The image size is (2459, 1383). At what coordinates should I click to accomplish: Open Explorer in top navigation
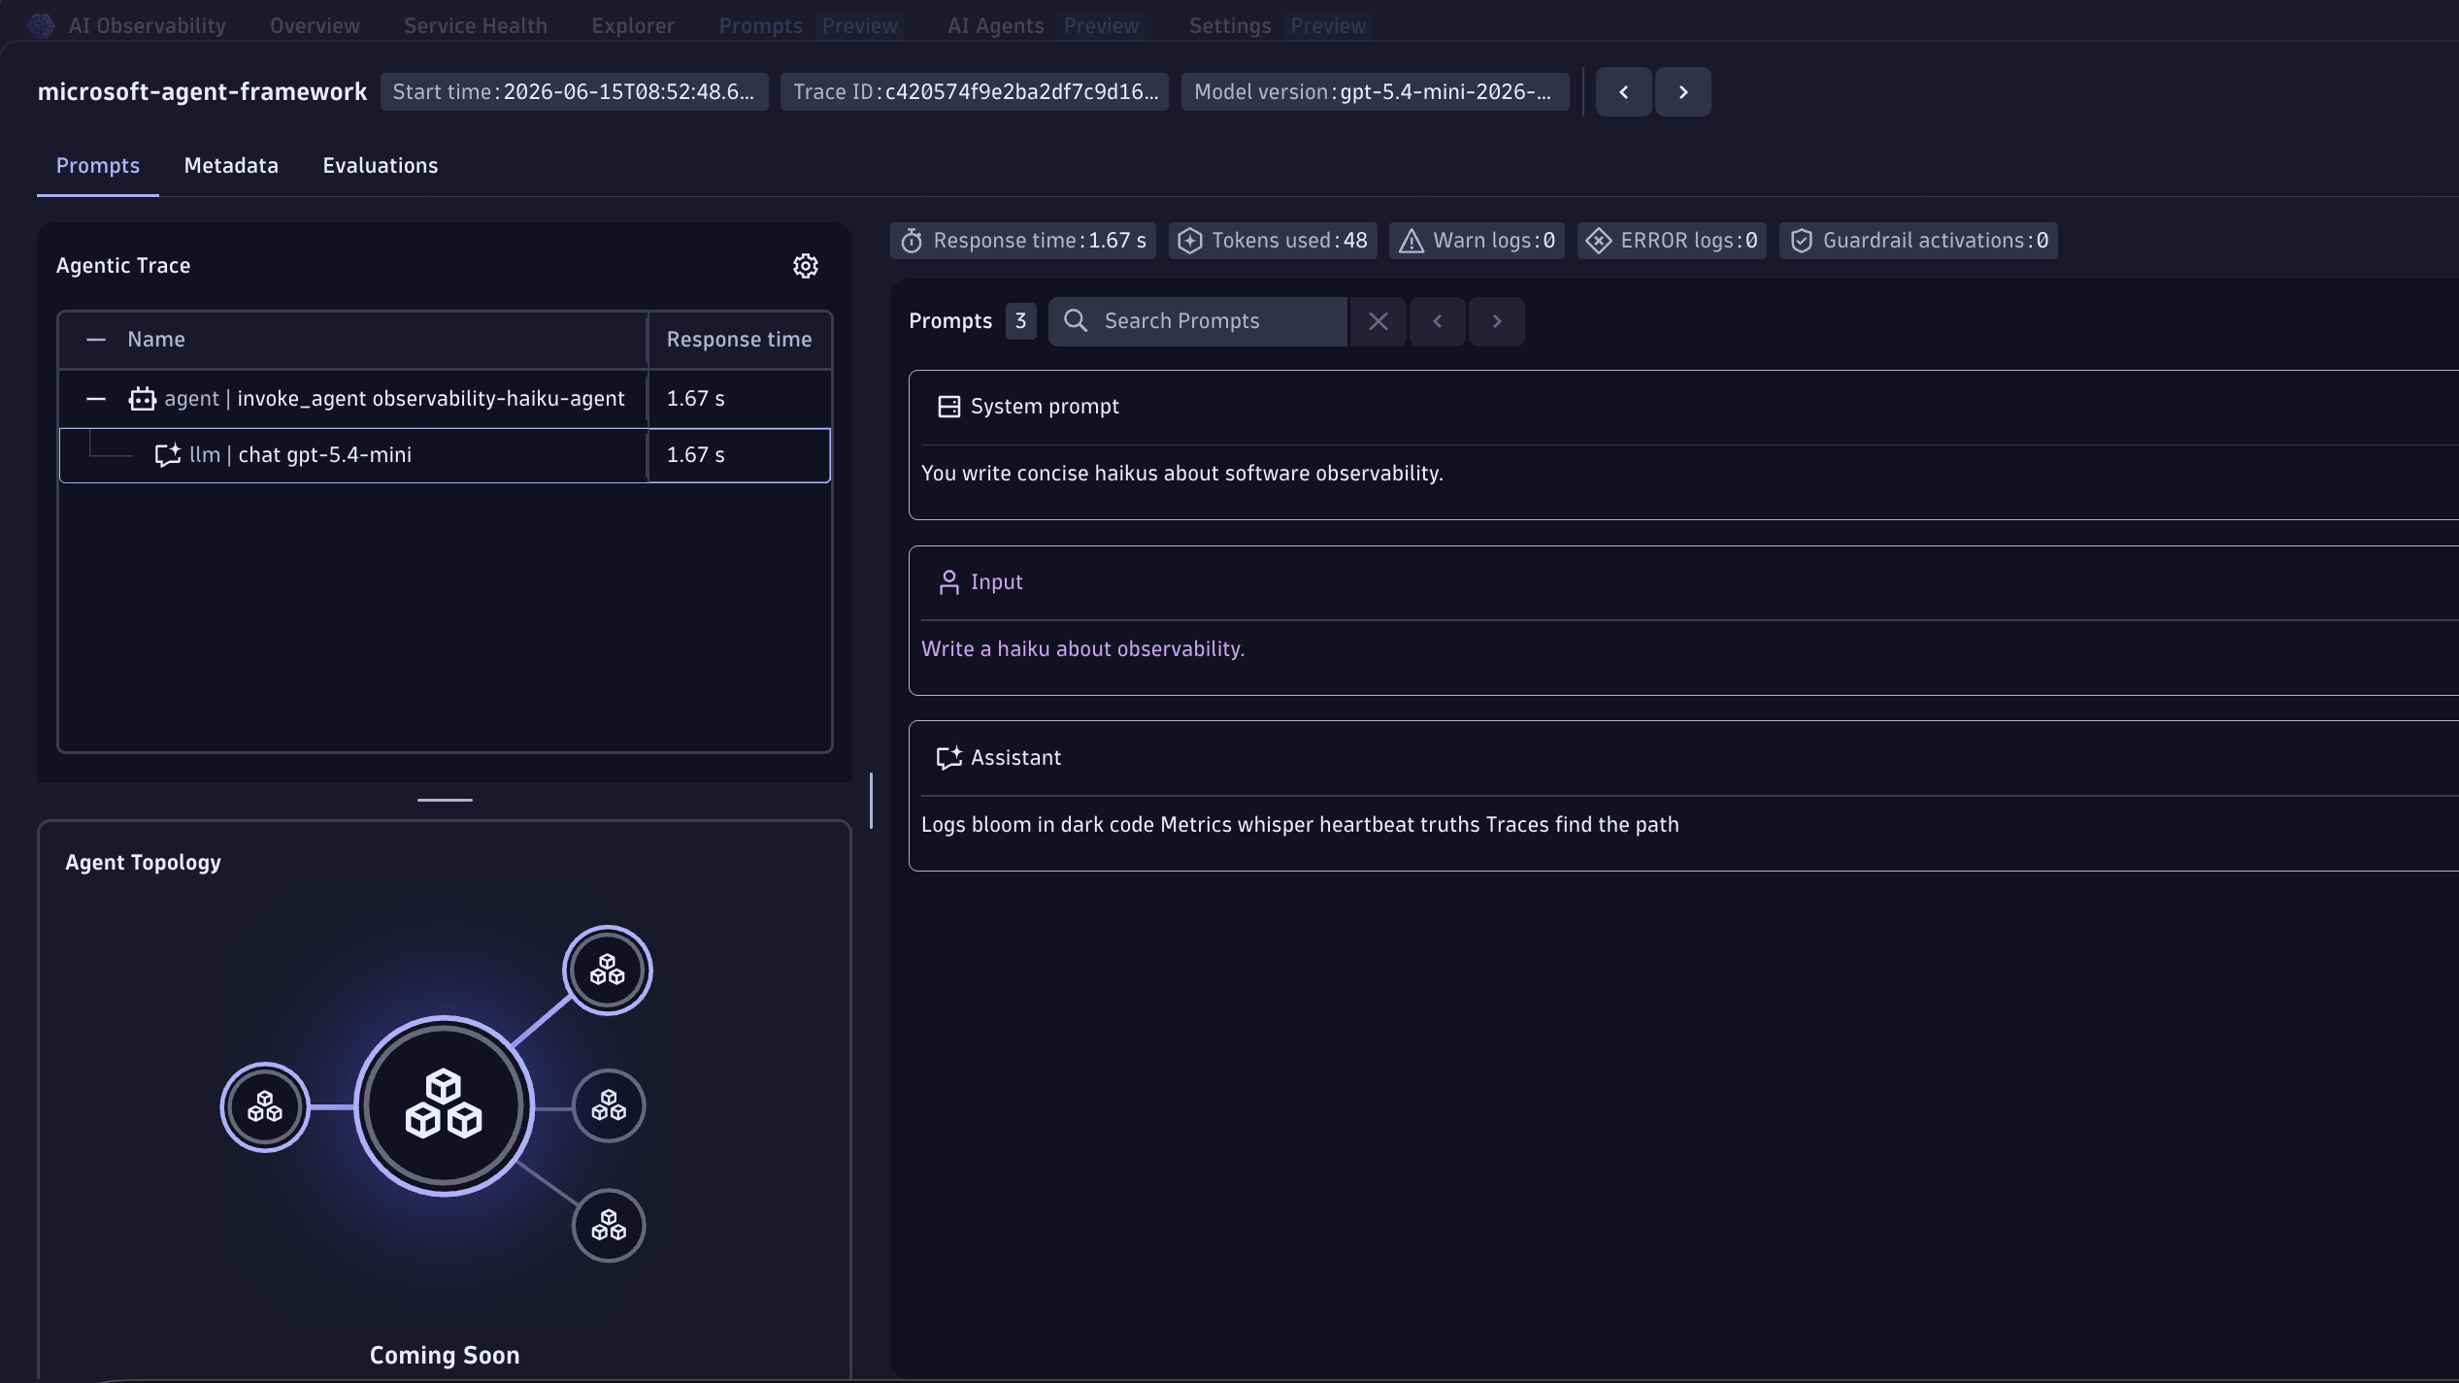[x=633, y=26]
